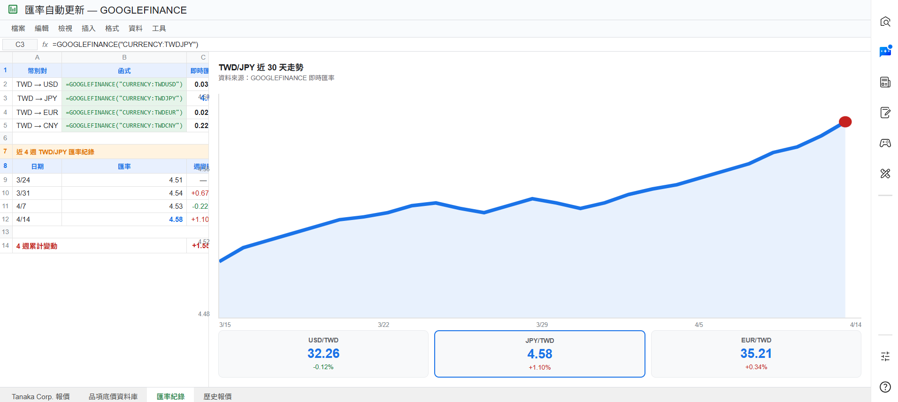Select the CURRENCY:TWDCNY formula cell
The height and width of the screenshot is (402, 898).
coord(124,126)
